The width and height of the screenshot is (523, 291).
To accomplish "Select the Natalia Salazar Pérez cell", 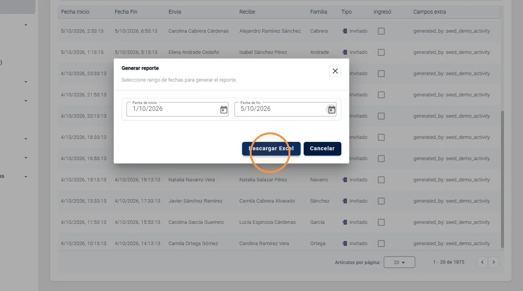I will (x=263, y=180).
